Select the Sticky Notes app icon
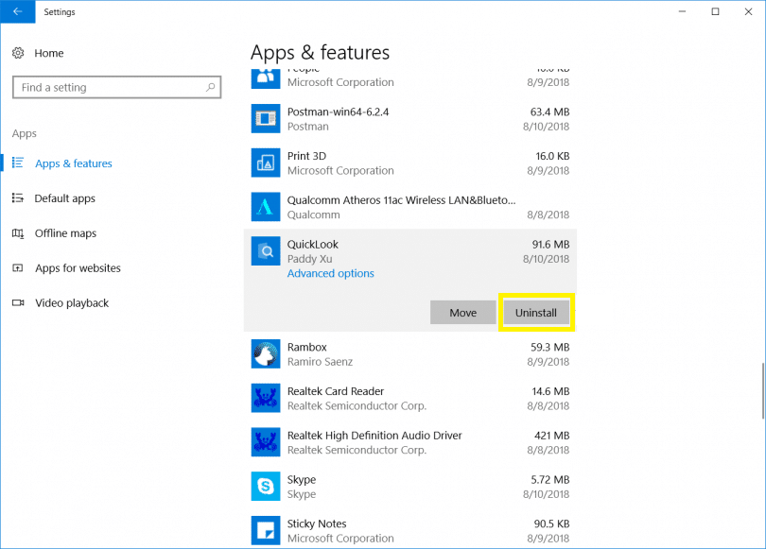This screenshot has width=766, height=549. (x=266, y=530)
